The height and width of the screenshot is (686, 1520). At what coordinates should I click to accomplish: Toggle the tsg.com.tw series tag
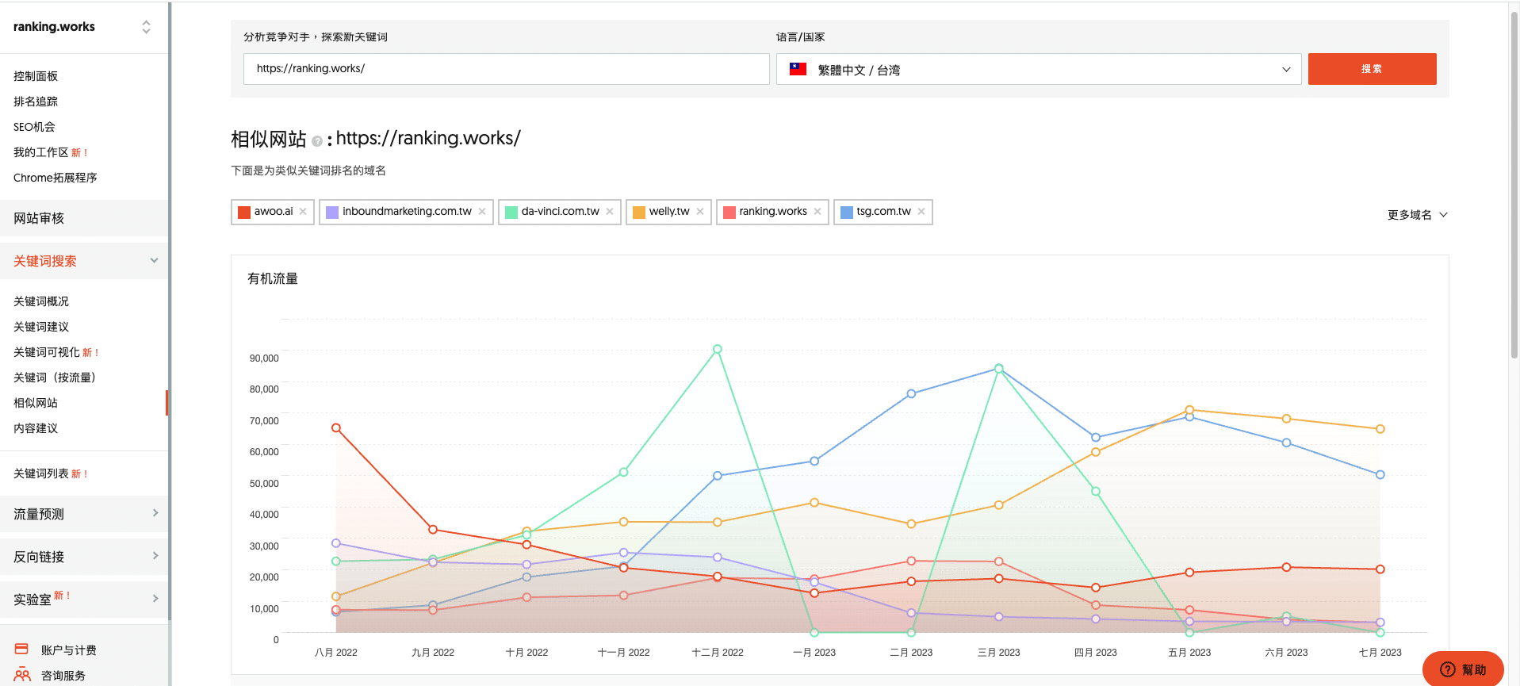(883, 212)
